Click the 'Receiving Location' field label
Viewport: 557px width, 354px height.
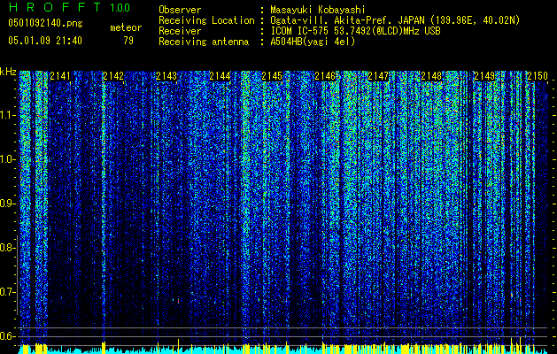tap(206, 20)
